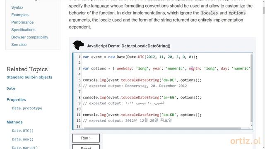
Task: Open the Syntax section link
Action: click(17, 7)
